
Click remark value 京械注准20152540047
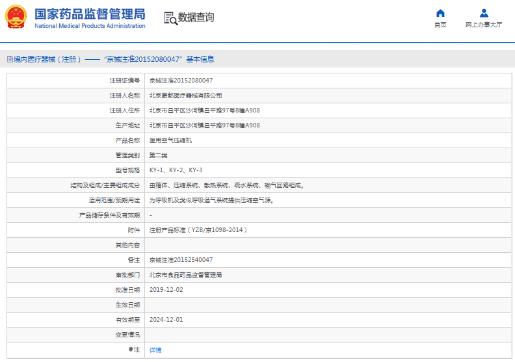tap(181, 260)
